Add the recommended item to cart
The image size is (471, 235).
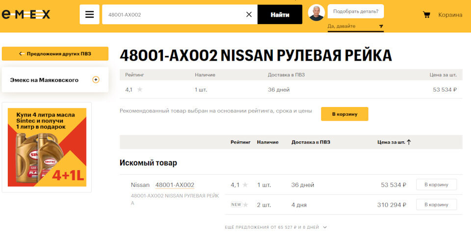coord(344,114)
